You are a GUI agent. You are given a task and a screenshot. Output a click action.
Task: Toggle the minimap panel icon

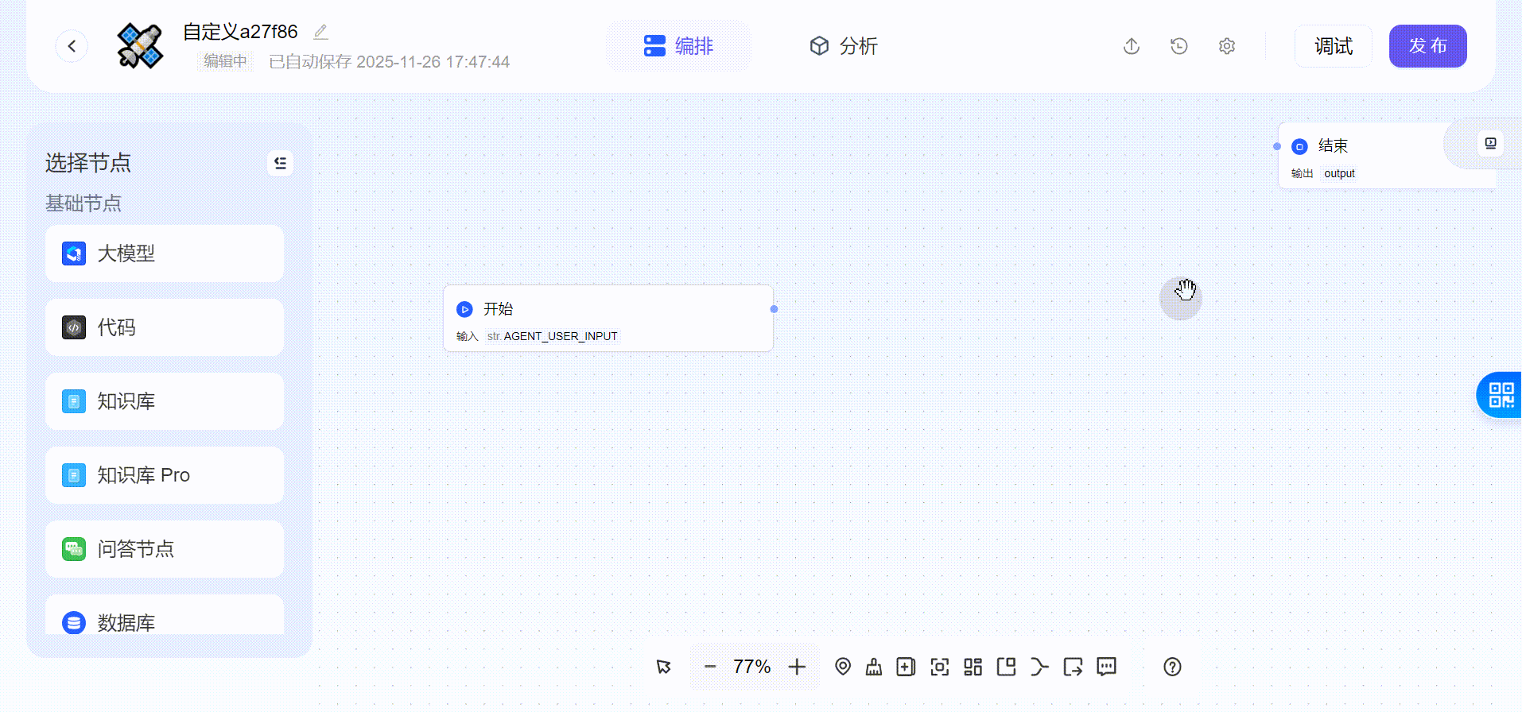pyautogui.click(x=1006, y=667)
